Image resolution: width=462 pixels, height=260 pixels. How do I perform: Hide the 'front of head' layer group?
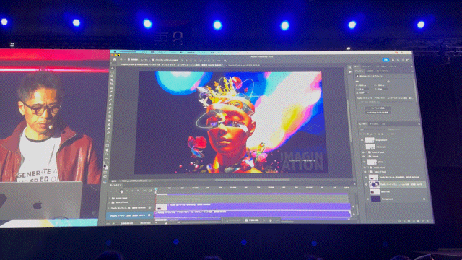363,152
